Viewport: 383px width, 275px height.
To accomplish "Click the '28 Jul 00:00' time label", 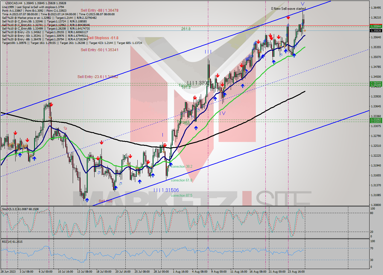I will pos(161,272).
